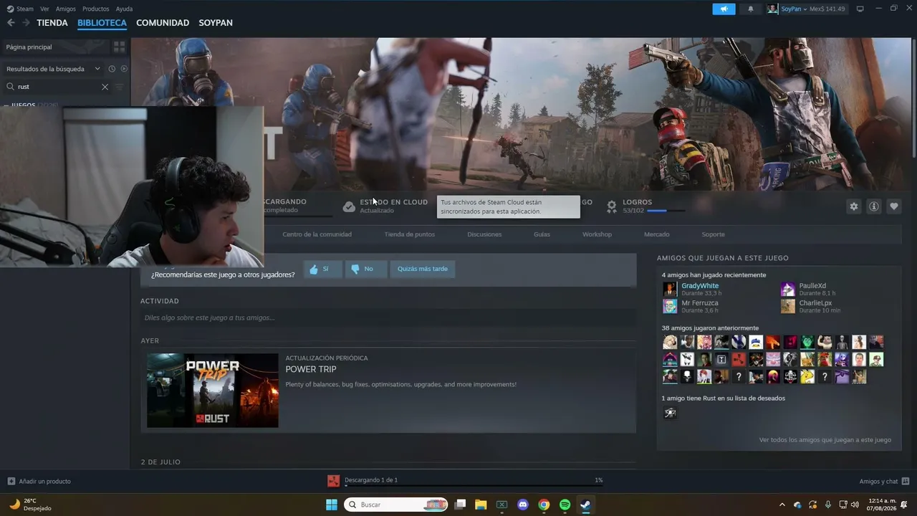This screenshot has width=917, height=516.
Task: Add Rust to favorites heart icon
Action: click(x=894, y=206)
